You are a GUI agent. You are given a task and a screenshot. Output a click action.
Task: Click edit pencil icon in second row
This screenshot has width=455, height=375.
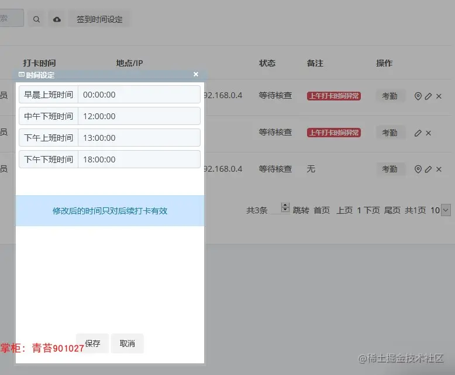coord(418,133)
